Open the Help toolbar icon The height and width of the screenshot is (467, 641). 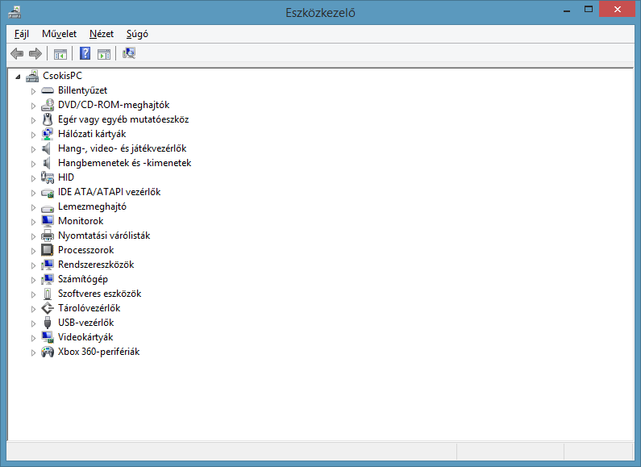pos(85,53)
